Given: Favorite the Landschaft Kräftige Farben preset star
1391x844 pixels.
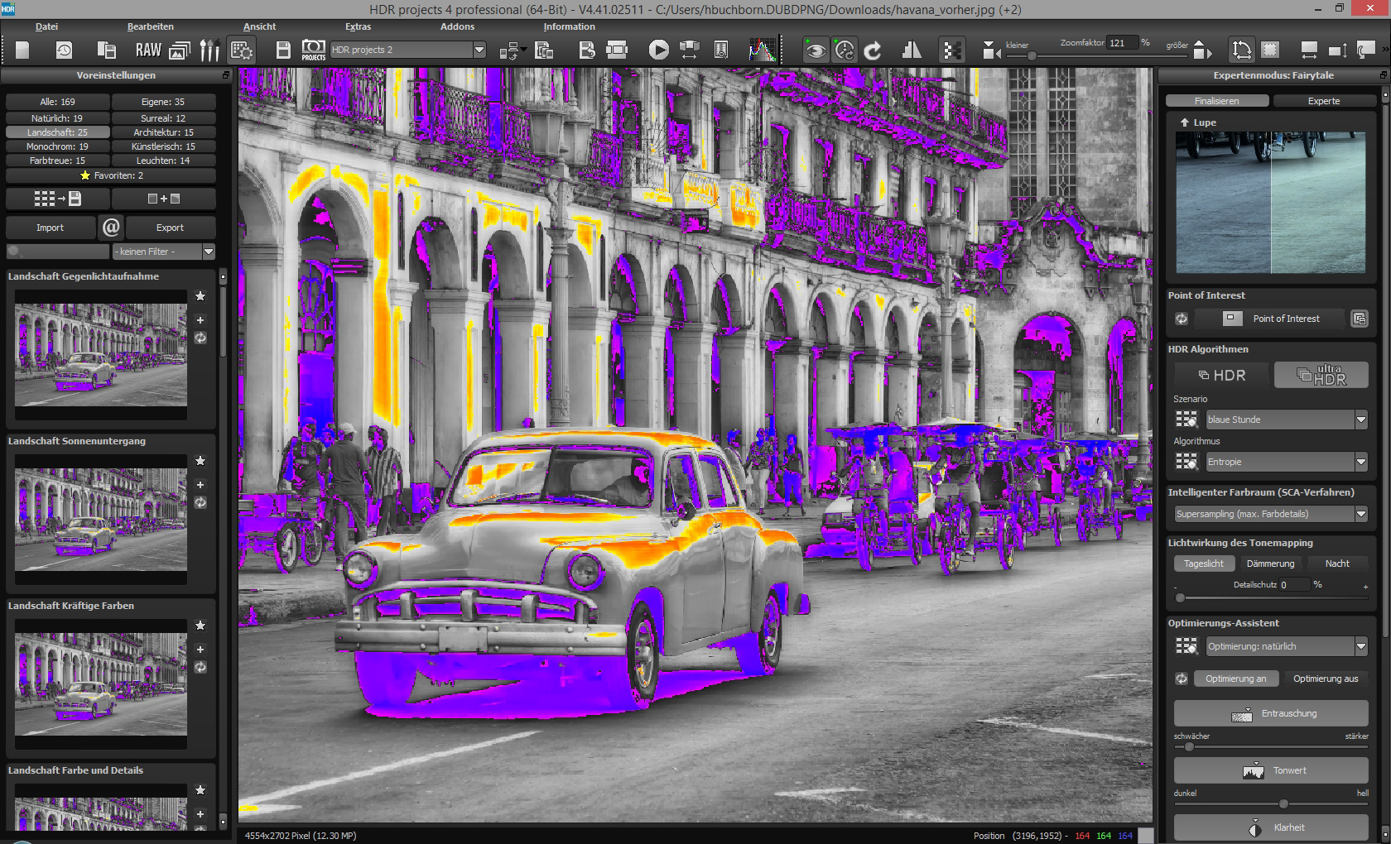Looking at the screenshot, I should tap(200, 626).
